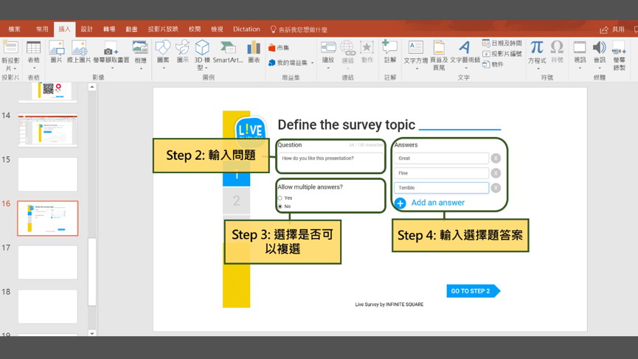Expand the 圖案 dropdown arrow
This screenshot has width=638, height=359.
[163, 68]
